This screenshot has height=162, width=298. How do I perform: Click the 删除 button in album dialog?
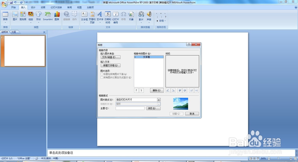click(x=157, y=90)
